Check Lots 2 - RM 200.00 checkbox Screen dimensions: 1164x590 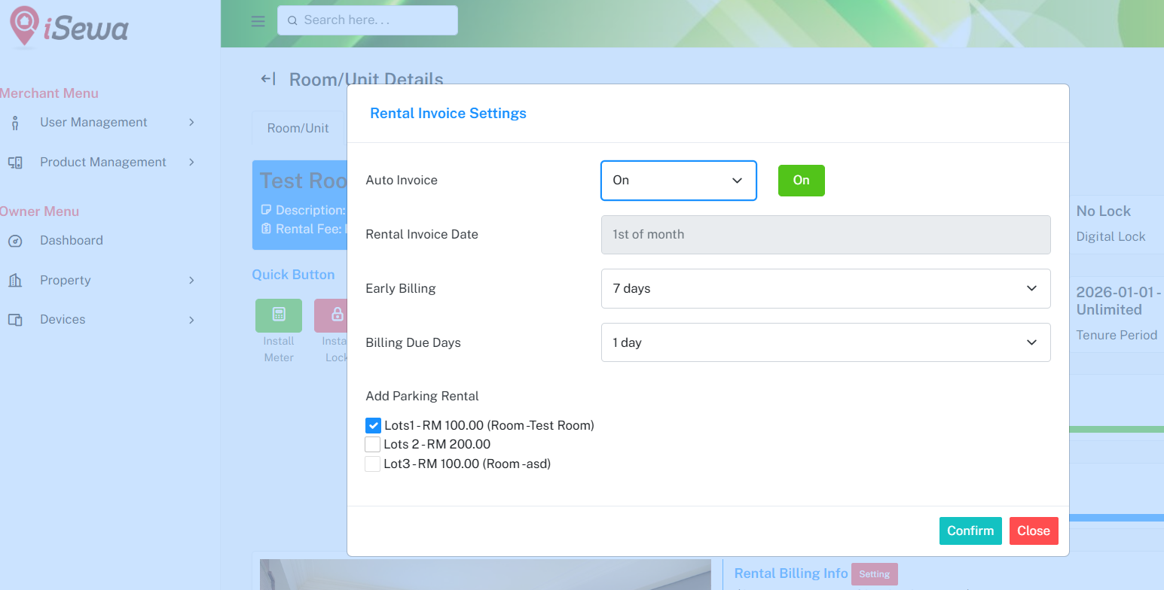373,445
